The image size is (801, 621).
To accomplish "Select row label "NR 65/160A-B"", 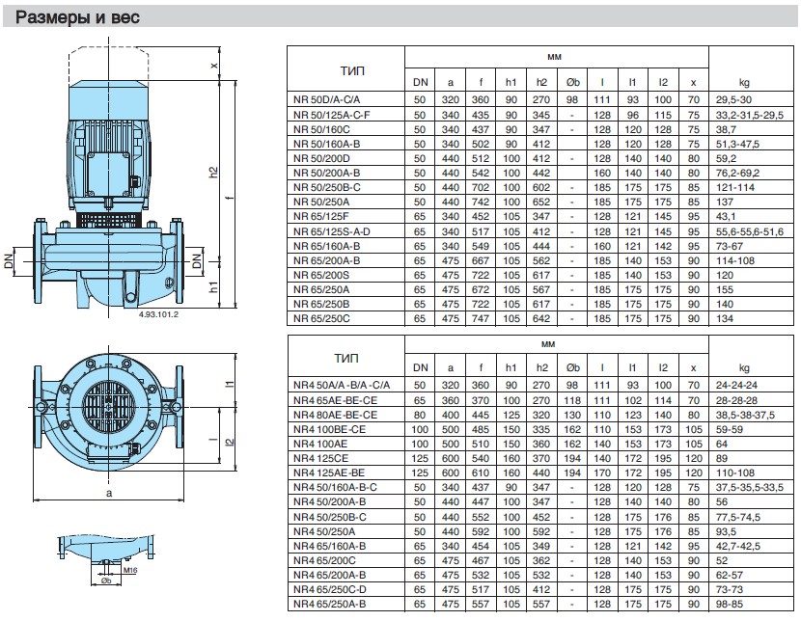I will (326, 246).
